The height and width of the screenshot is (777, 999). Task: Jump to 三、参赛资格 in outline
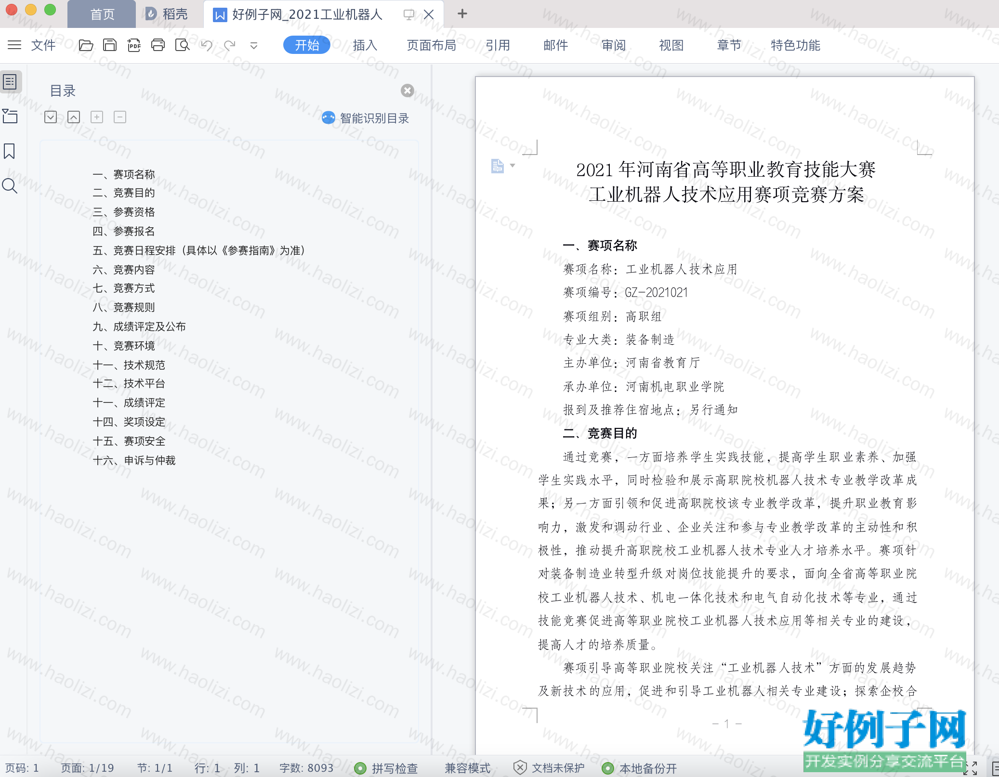point(124,212)
